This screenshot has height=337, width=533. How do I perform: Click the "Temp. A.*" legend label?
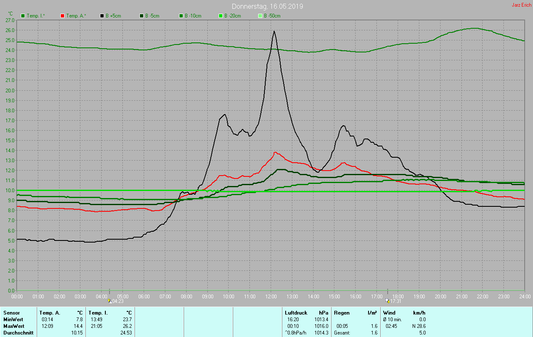76,16
